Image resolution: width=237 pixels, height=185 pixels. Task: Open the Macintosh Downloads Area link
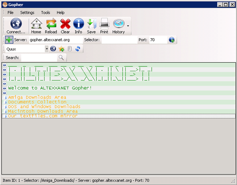tap(43, 111)
